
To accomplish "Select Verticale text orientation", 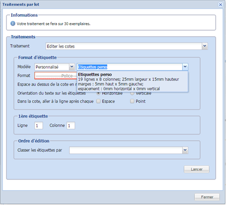I will click(132, 93).
